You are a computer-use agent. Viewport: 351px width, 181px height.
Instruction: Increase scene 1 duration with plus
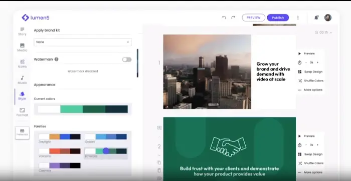(317, 62)
